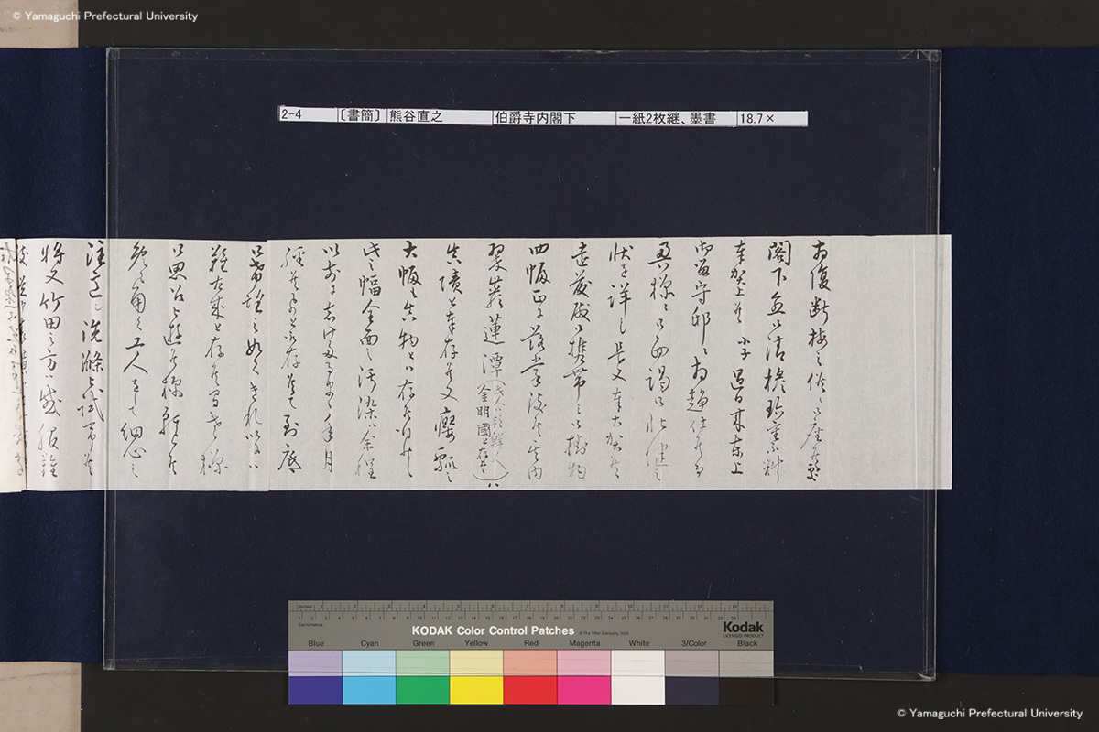
Task: Click the solid blue color patch
Action: coord(315,690)
